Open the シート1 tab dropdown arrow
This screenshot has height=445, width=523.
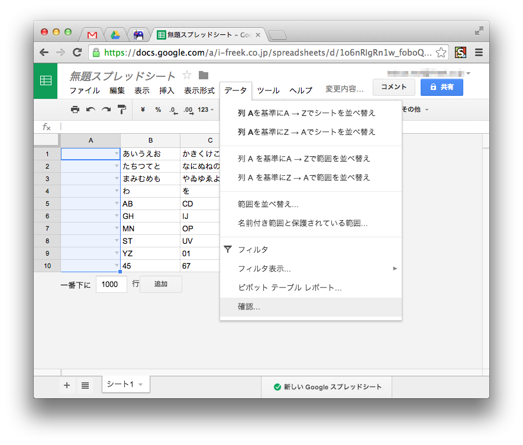[140, 385]
